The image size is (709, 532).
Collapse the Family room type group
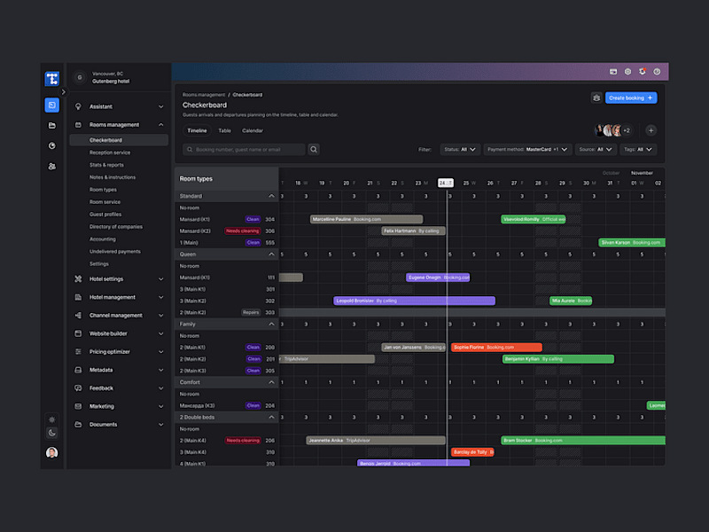point(271,324)
